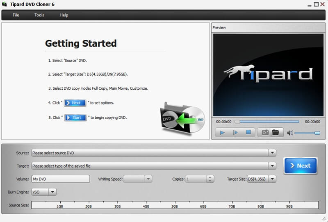Screen dimensions: 328x222
Task: Click the large blue Next button
Action: (x=301, y=165)
